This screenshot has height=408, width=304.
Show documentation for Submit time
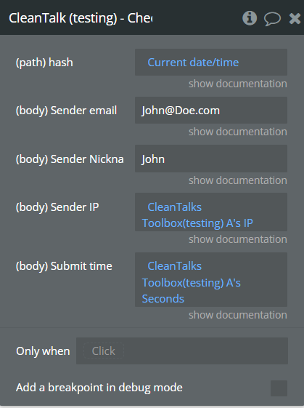(238, 315)
